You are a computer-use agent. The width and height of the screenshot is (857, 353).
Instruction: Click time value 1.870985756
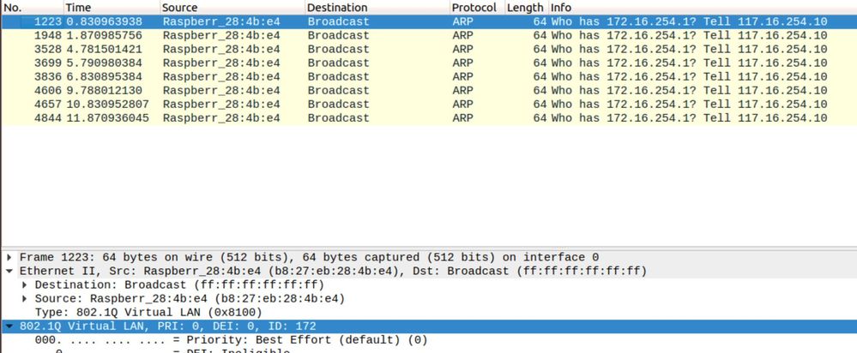point(104,35)
